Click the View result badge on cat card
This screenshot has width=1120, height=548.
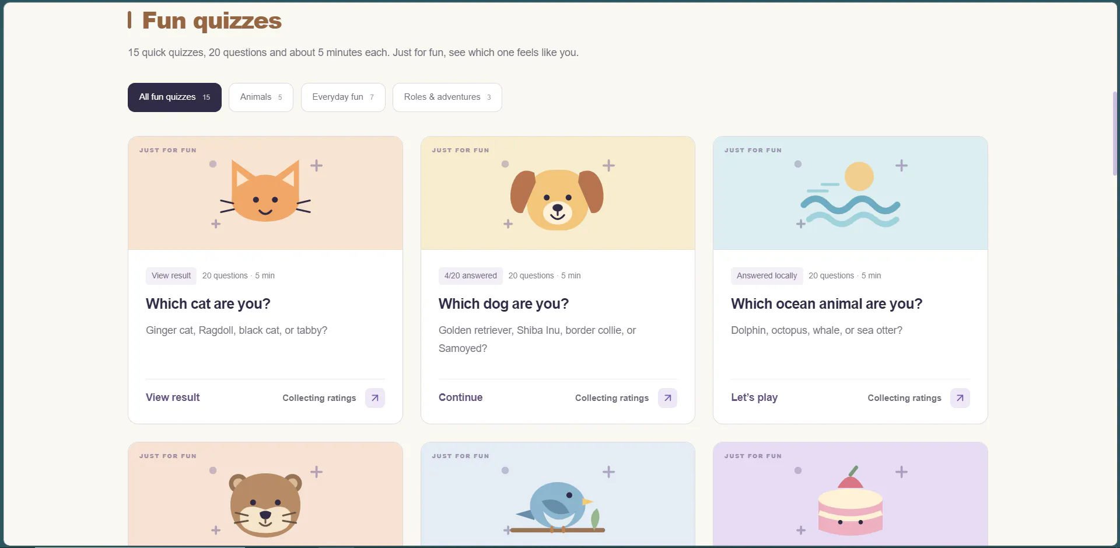(x=171, y=275)
